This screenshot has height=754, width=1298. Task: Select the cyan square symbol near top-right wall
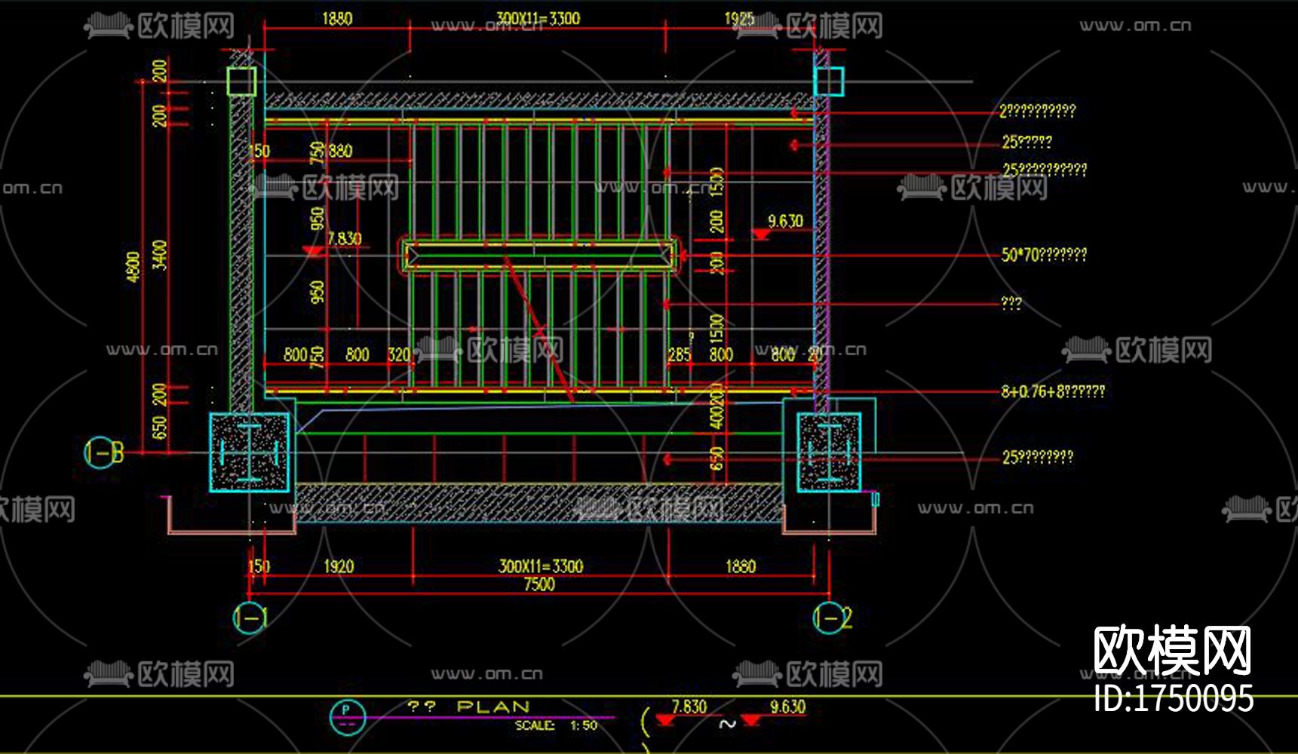click(829, 81)
